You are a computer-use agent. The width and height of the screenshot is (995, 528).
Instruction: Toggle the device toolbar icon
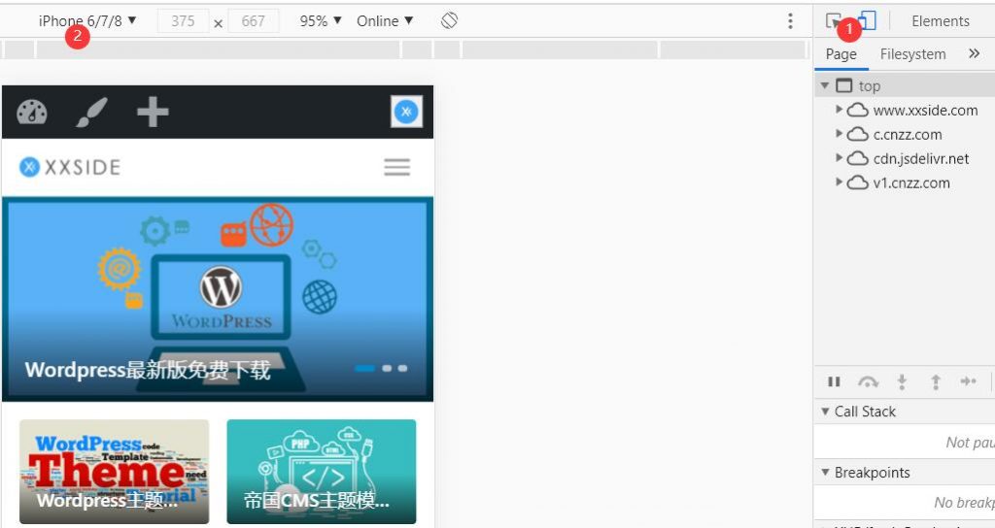868,20
